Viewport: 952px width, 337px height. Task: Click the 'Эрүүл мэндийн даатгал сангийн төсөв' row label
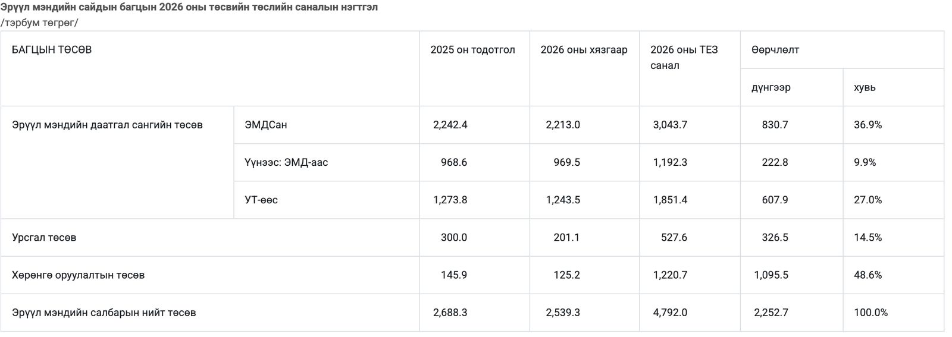(x=107, y=125)
